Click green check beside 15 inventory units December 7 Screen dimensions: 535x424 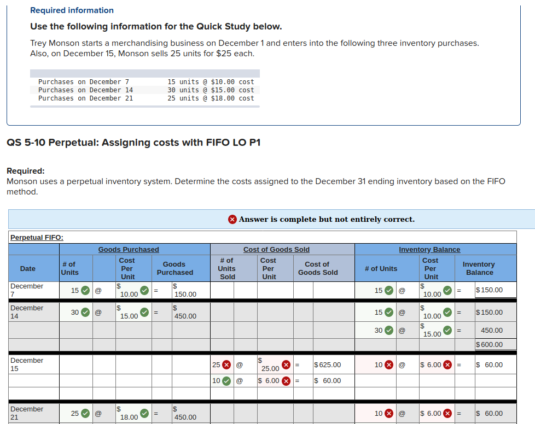coord(389,290)
